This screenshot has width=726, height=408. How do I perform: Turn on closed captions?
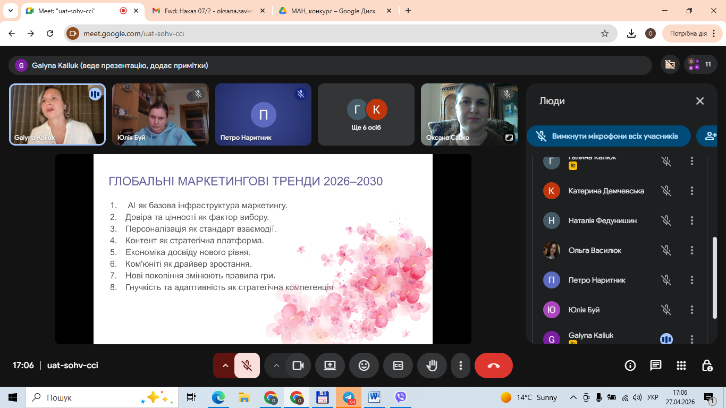[398, 365]
